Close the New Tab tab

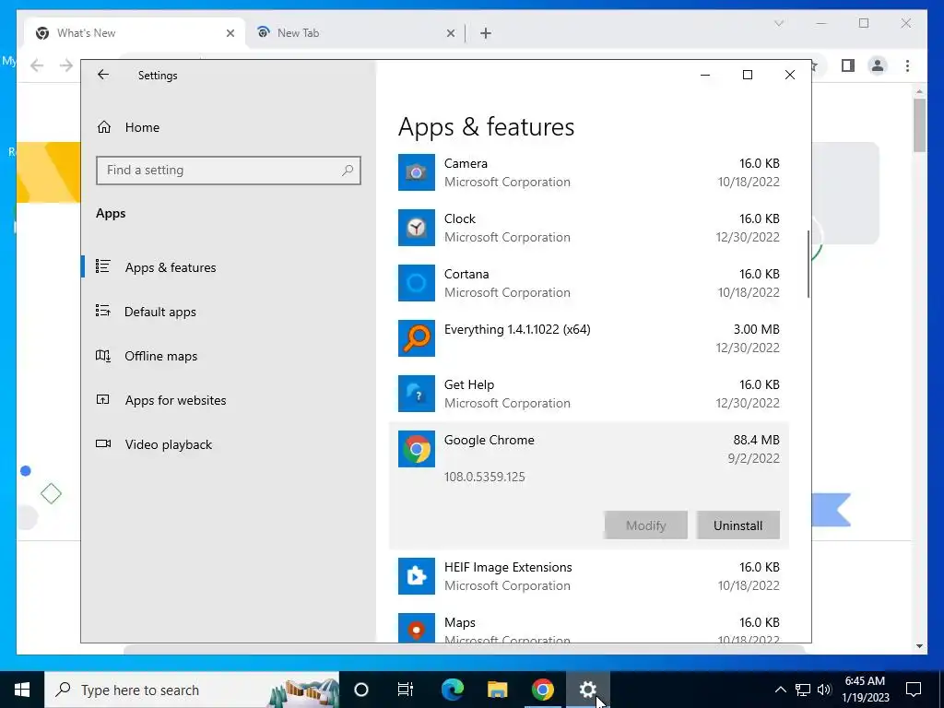tap(450, 34)
